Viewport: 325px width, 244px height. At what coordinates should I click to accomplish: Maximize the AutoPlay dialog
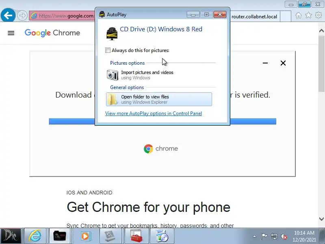pyautogui.click(x=206, y=15)
